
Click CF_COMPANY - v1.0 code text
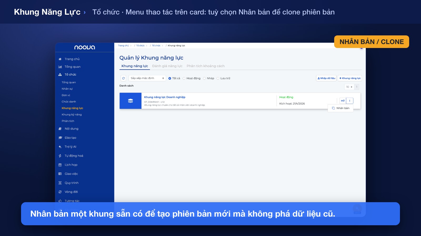click(x=154, y=102)
